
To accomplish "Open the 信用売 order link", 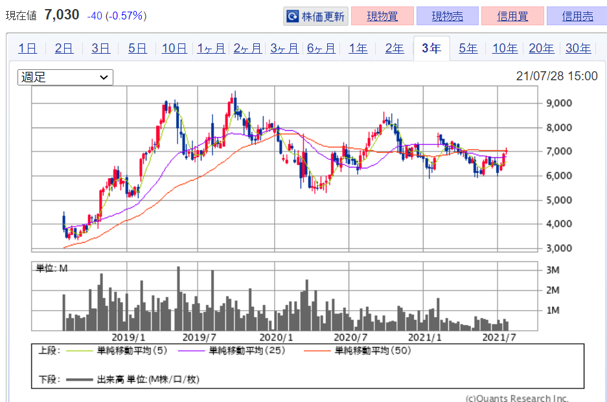I will click(x=577, y=16).
